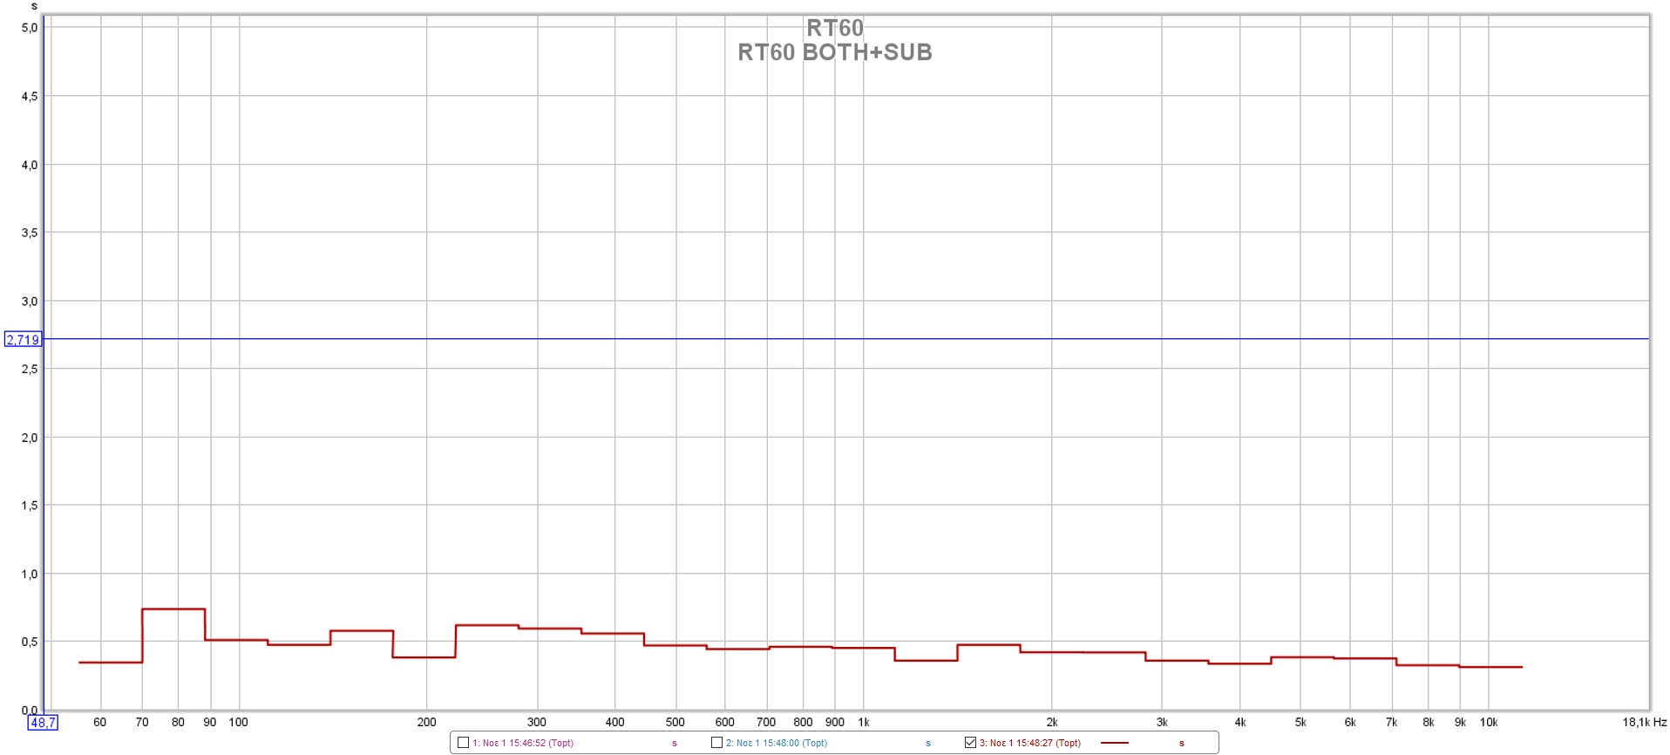
Task: Select legend label '1: Νοε 1 15:46:52 (Topt)'
Action: (523, 744)
